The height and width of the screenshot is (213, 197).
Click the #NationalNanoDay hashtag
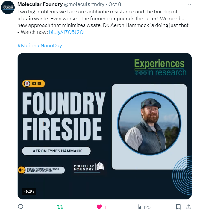point(40,46)
